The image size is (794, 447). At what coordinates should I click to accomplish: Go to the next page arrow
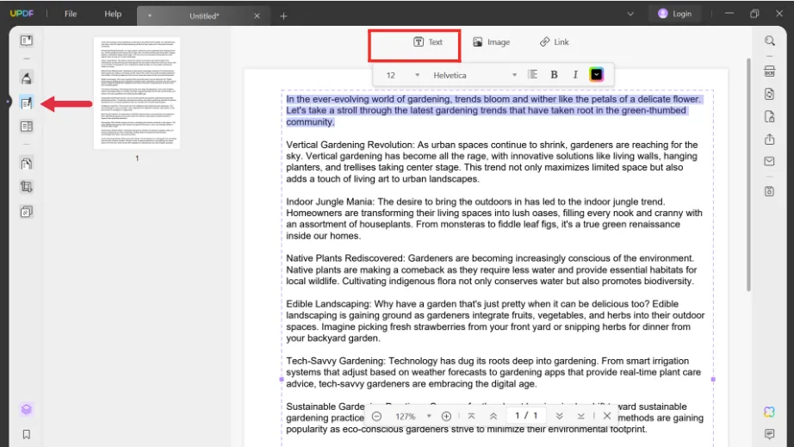tap(560, 416)
